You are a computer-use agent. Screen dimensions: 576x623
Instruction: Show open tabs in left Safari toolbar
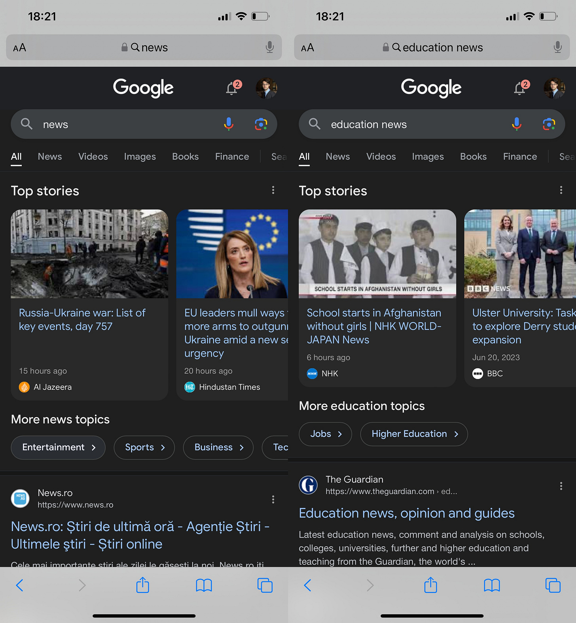coord(265,585)
